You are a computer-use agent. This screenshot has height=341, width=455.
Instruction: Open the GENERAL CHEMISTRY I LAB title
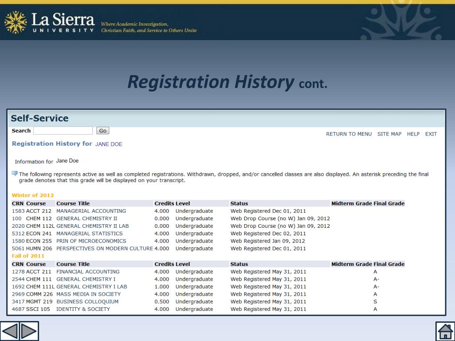click(x=92, y=287)
